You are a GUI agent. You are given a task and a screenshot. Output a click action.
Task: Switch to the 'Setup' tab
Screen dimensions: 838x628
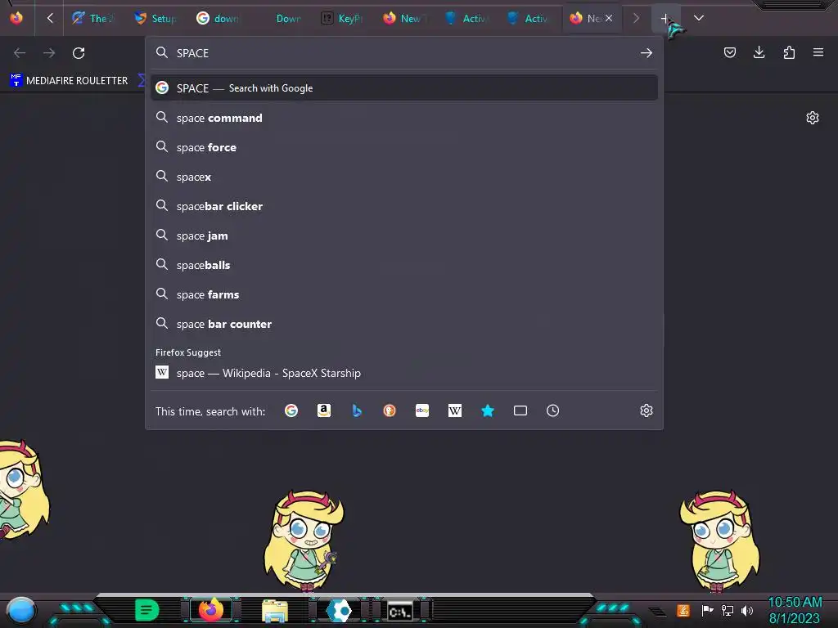(156, 18)
